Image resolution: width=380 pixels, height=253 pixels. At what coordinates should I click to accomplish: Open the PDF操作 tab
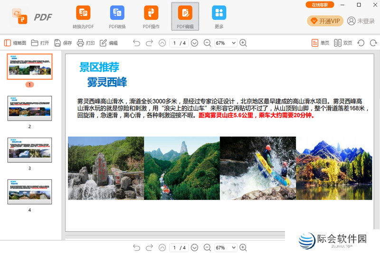(x=151, y=17)
